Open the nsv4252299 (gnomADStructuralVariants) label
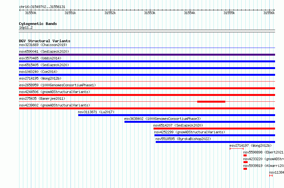The image size is (284, 188). pos(190,132)
